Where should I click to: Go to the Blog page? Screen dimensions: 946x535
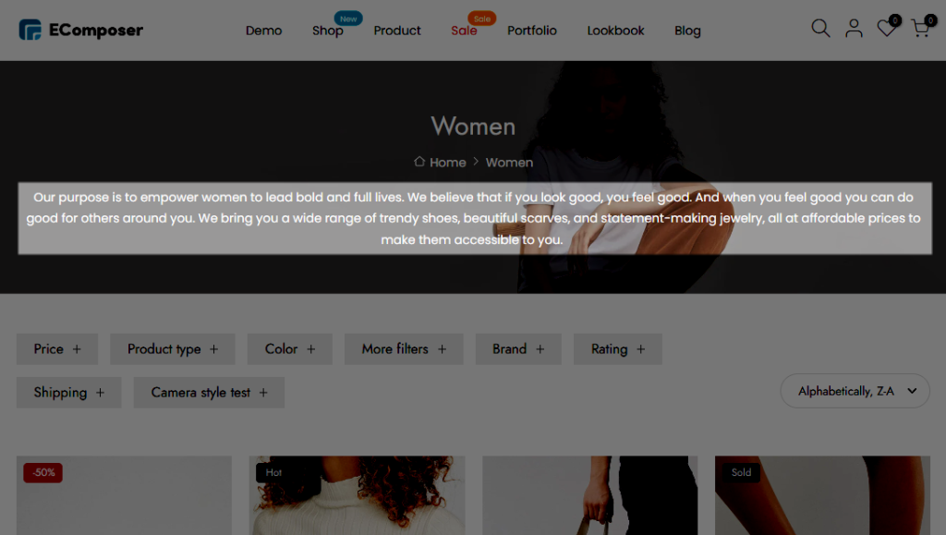(687, 30)
